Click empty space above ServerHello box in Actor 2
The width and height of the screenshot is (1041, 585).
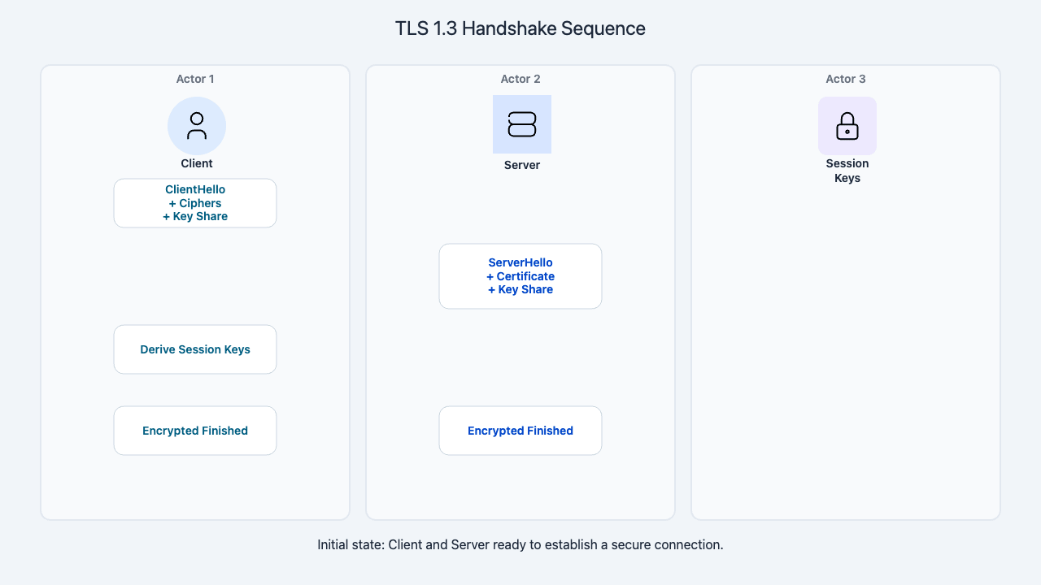520,207
